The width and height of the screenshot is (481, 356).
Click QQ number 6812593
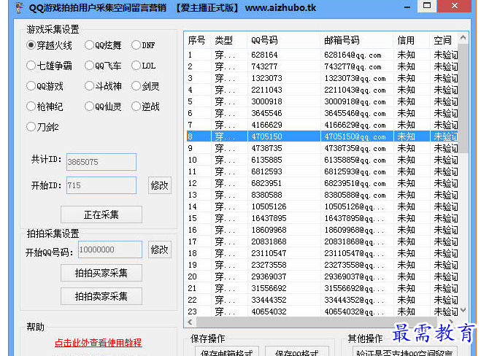[x=266, y=171]
